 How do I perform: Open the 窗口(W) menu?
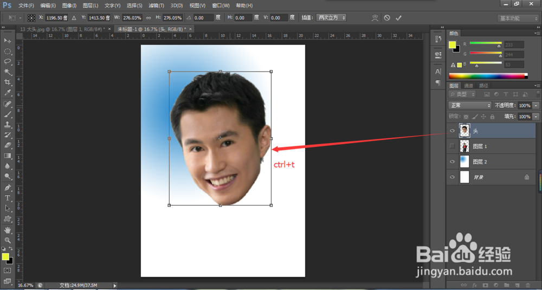(221, 5)
